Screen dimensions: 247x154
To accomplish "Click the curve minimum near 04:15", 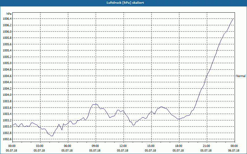I will pyautogui.click(x=52, y=136).
